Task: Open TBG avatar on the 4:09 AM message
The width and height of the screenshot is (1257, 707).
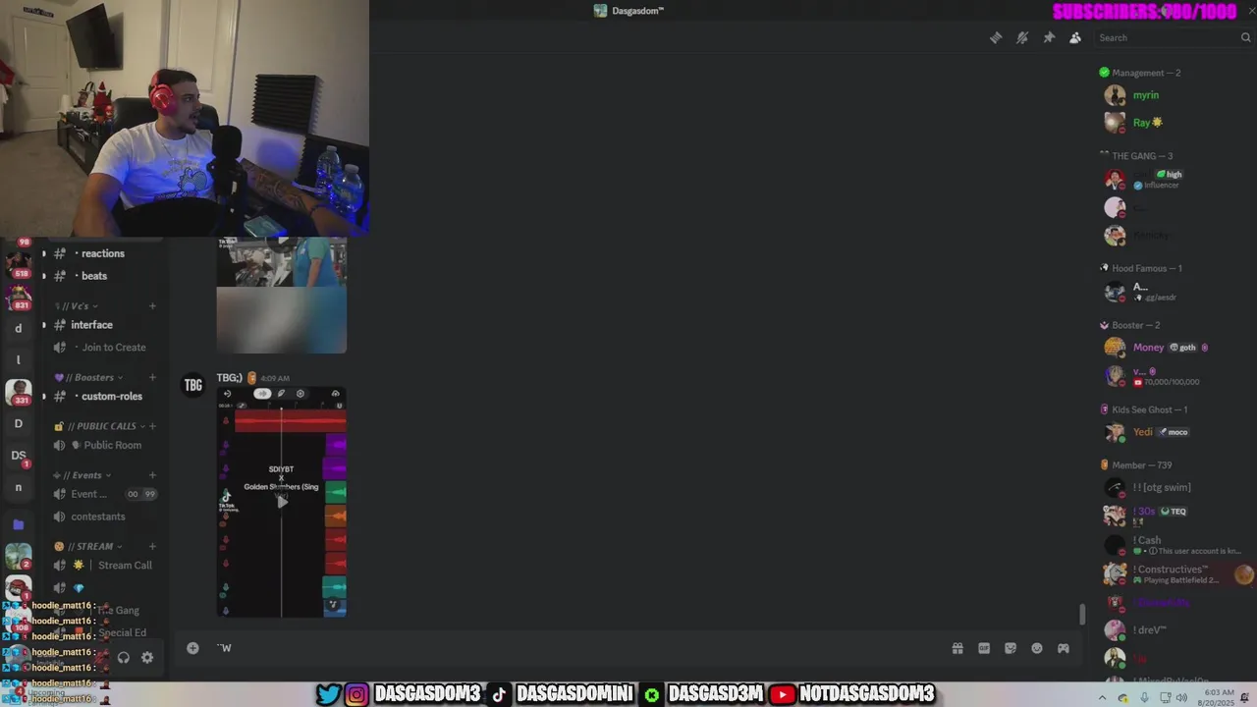Action: 193,385
